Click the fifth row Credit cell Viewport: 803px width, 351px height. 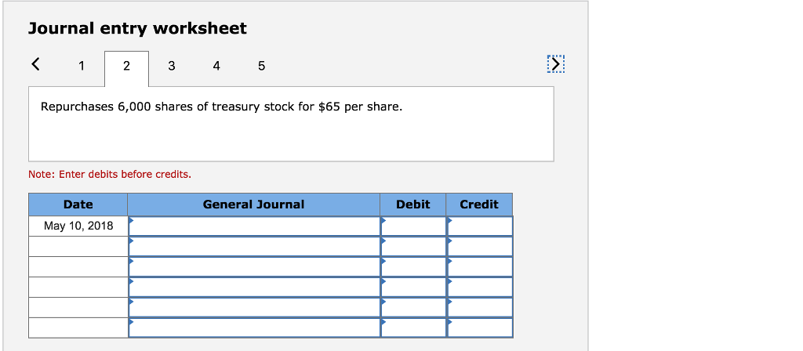tap(479, 308)
